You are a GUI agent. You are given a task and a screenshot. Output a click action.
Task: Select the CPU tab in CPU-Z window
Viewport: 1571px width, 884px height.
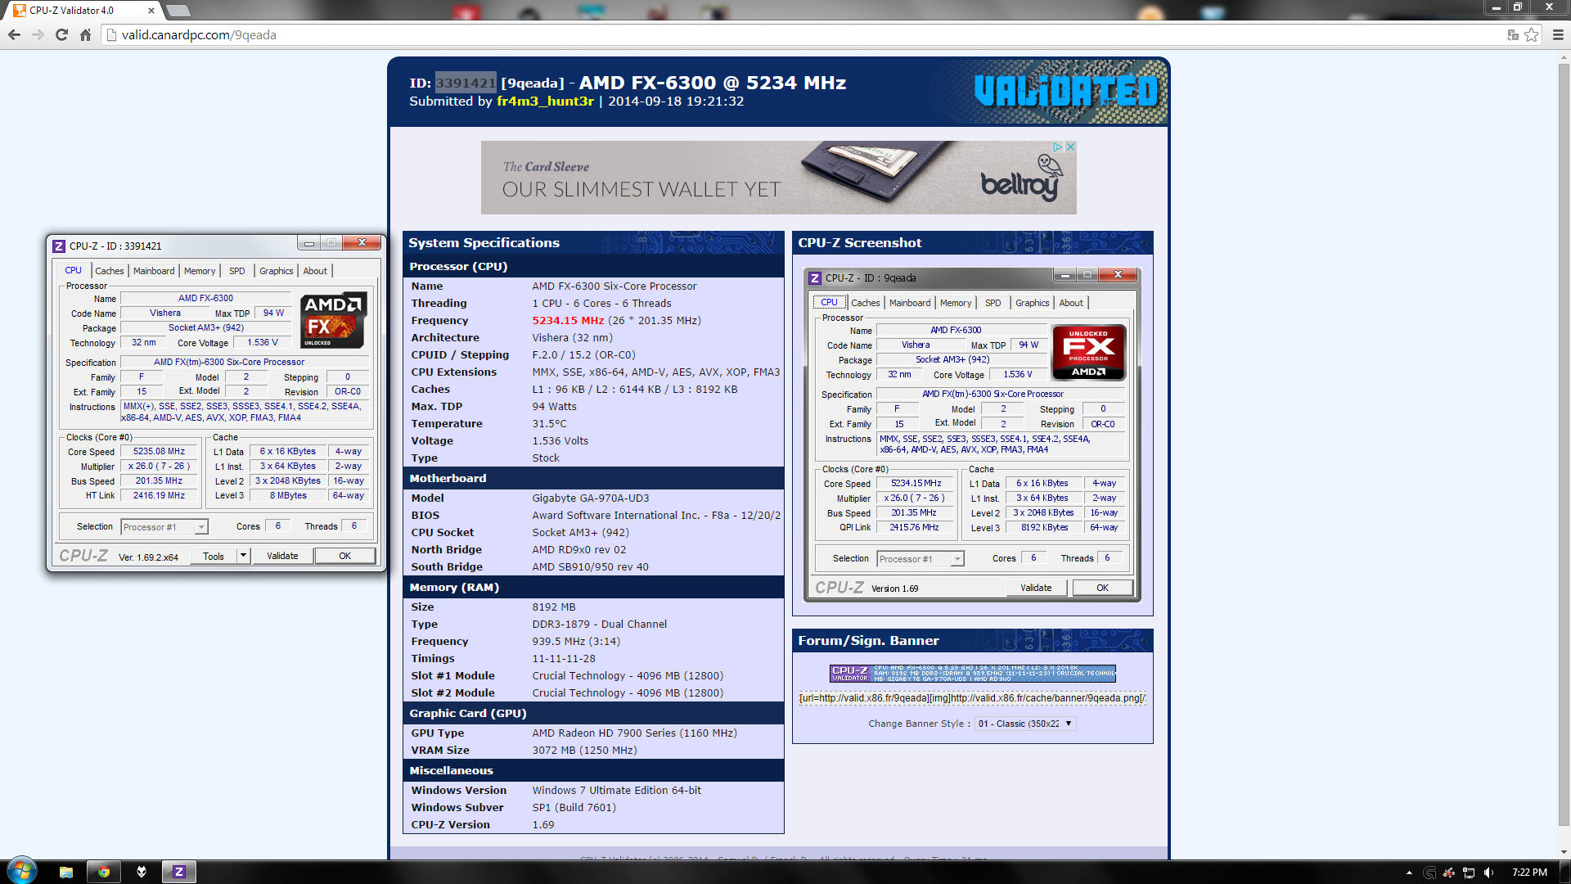[x=74, y=270]
